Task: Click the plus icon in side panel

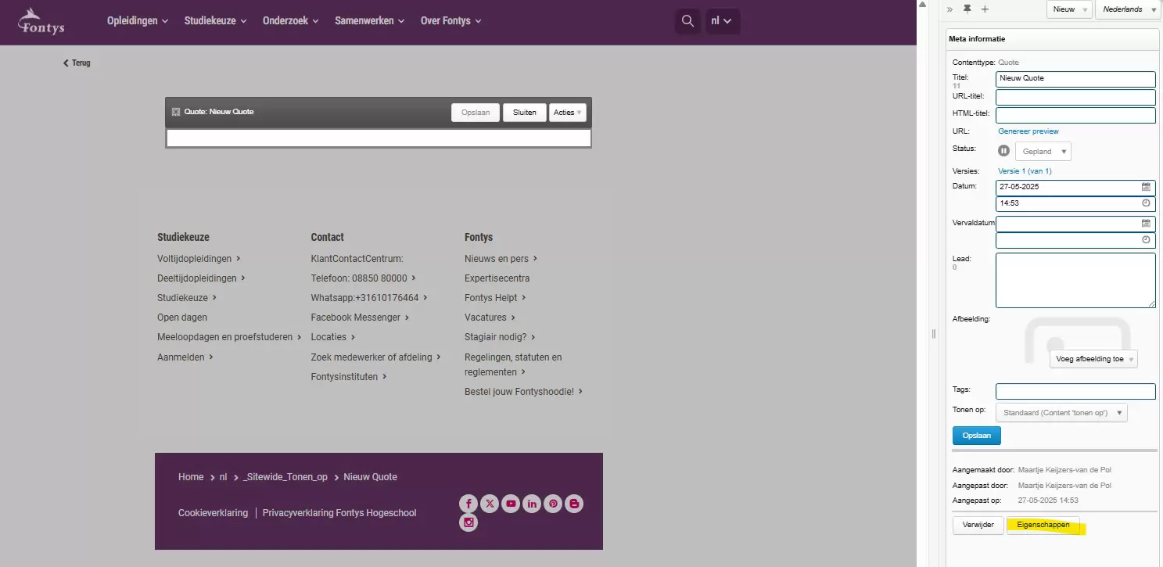Action: click(985, 9)
